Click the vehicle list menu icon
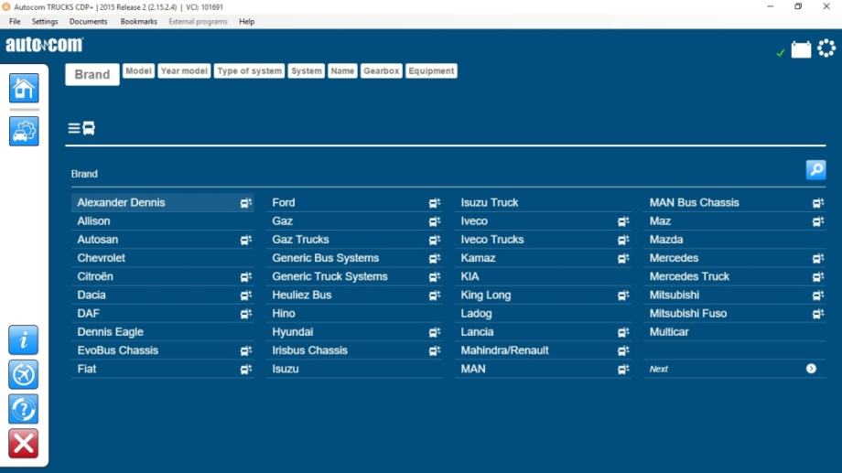Viewport: 842px width, 473px height. (x=81, y=128)
